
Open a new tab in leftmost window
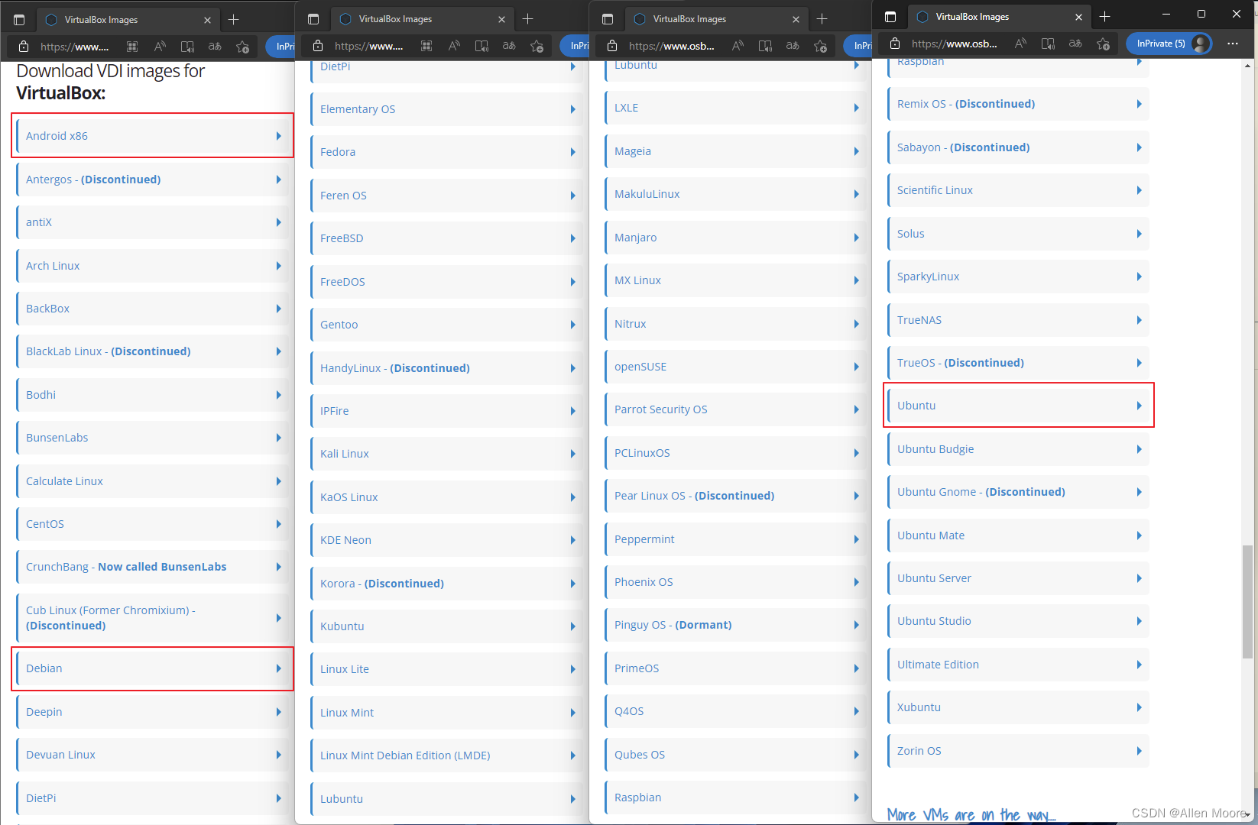234,20
